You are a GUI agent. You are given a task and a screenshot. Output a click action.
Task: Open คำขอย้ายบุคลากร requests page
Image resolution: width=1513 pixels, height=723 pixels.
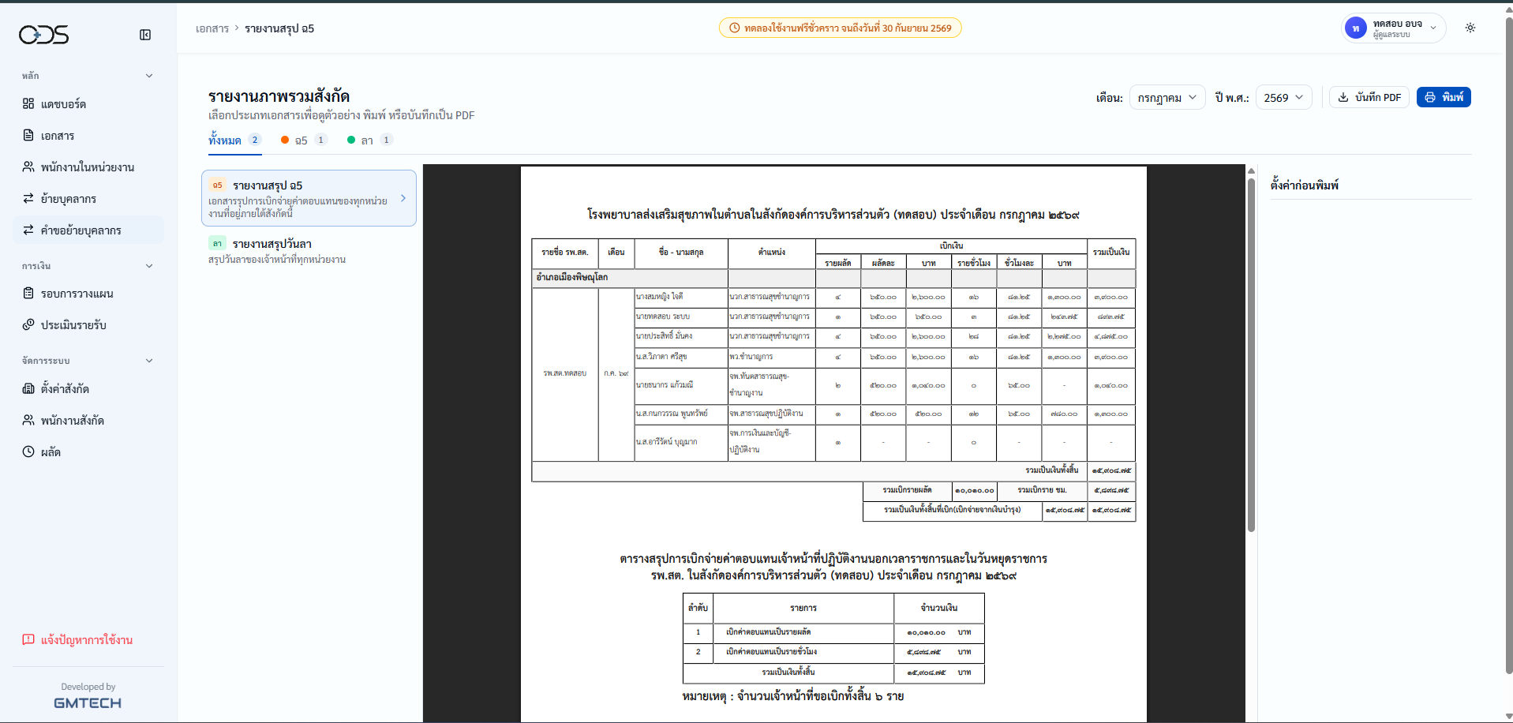tap(88, 230)
